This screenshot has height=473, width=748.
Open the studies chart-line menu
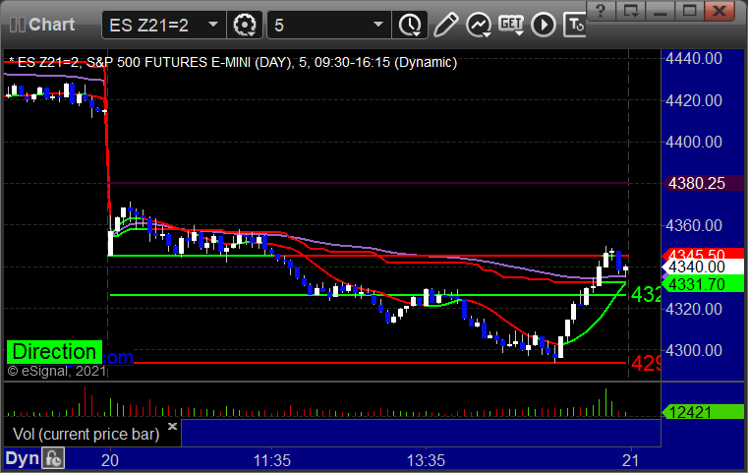click(479, 25)
